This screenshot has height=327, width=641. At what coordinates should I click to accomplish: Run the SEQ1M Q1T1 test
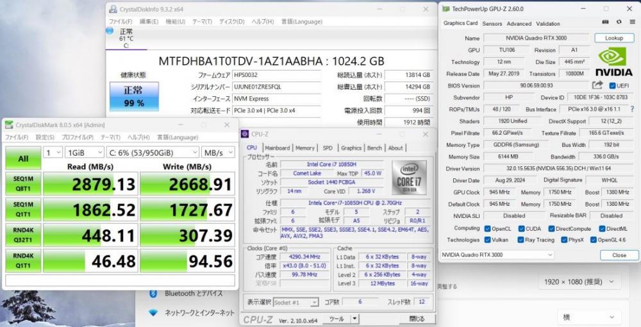[23, 209]
